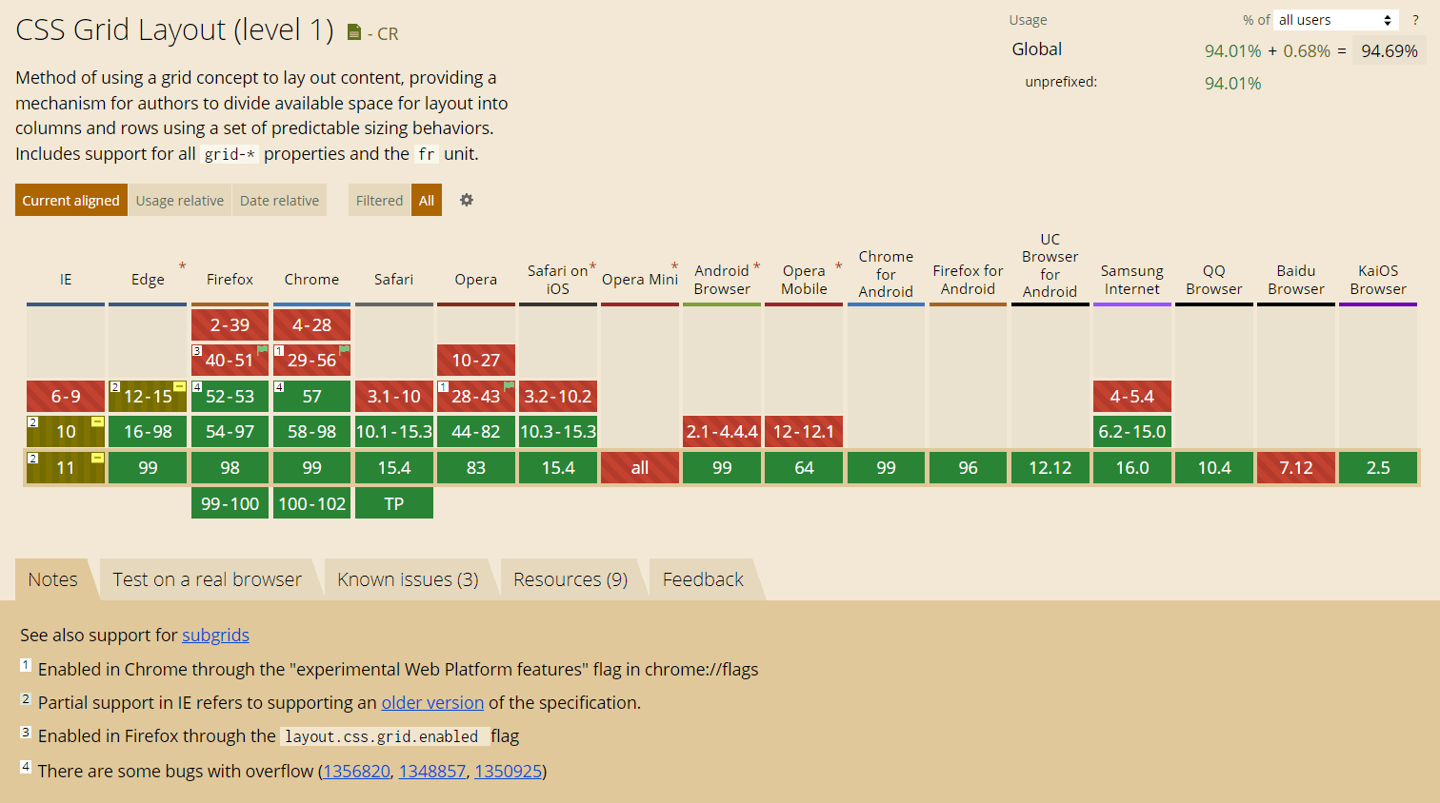Open the all users percentage dropdown

pyautogui.click(x=1333, y=19)
